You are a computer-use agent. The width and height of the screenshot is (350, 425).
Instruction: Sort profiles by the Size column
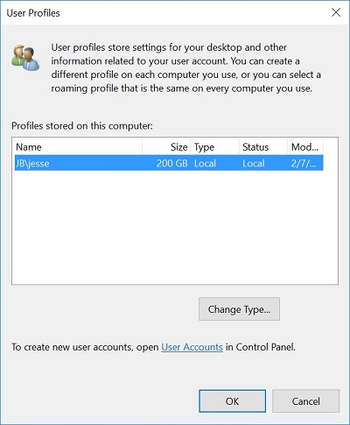click(166, 147)
